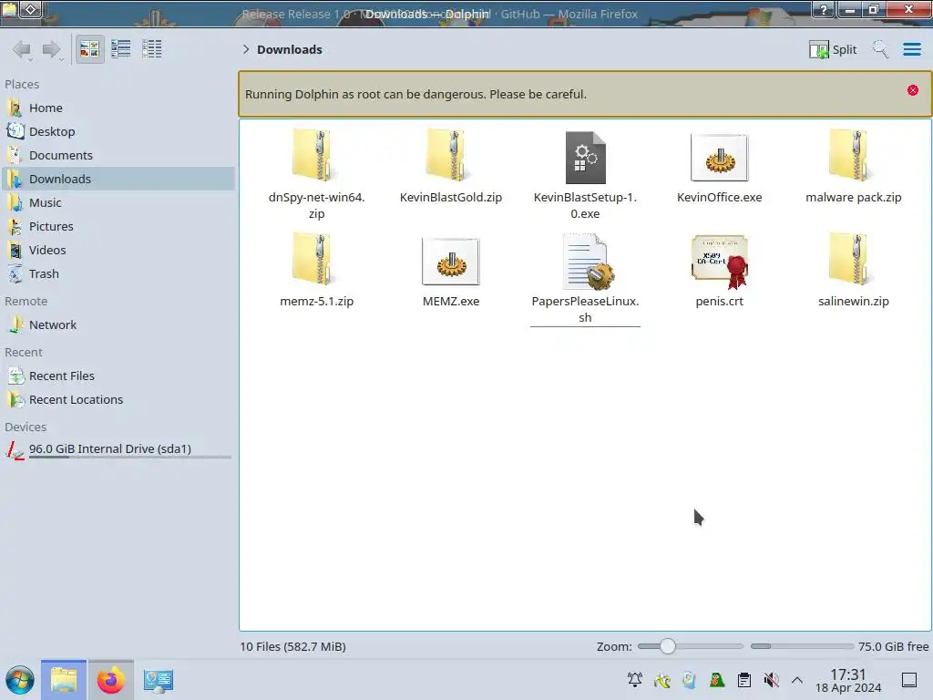
Task: Select the MEMZ.exe icon
Action: 450,262
